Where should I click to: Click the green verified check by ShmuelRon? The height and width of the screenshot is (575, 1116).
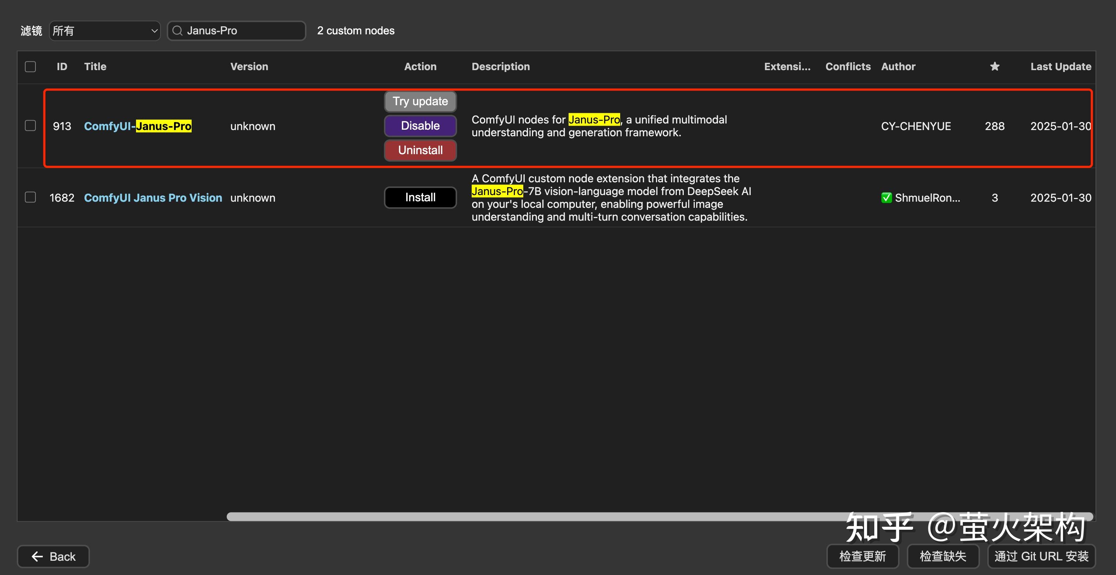[x=886, y=198]
